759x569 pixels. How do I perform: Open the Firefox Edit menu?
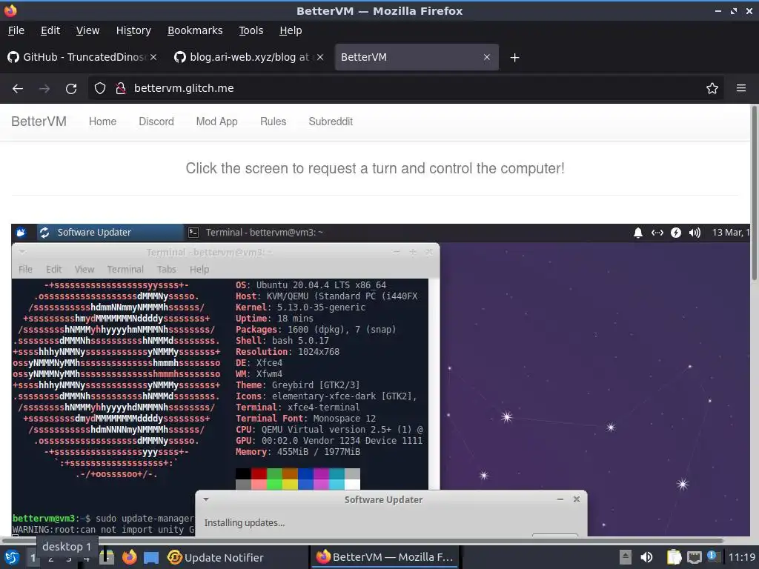(50, 30)
